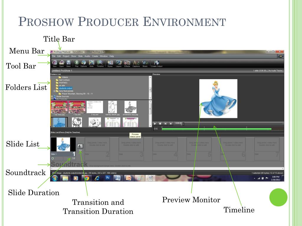
Task: Click the small play icon under Slide 1
Action: tap(52, 158)
